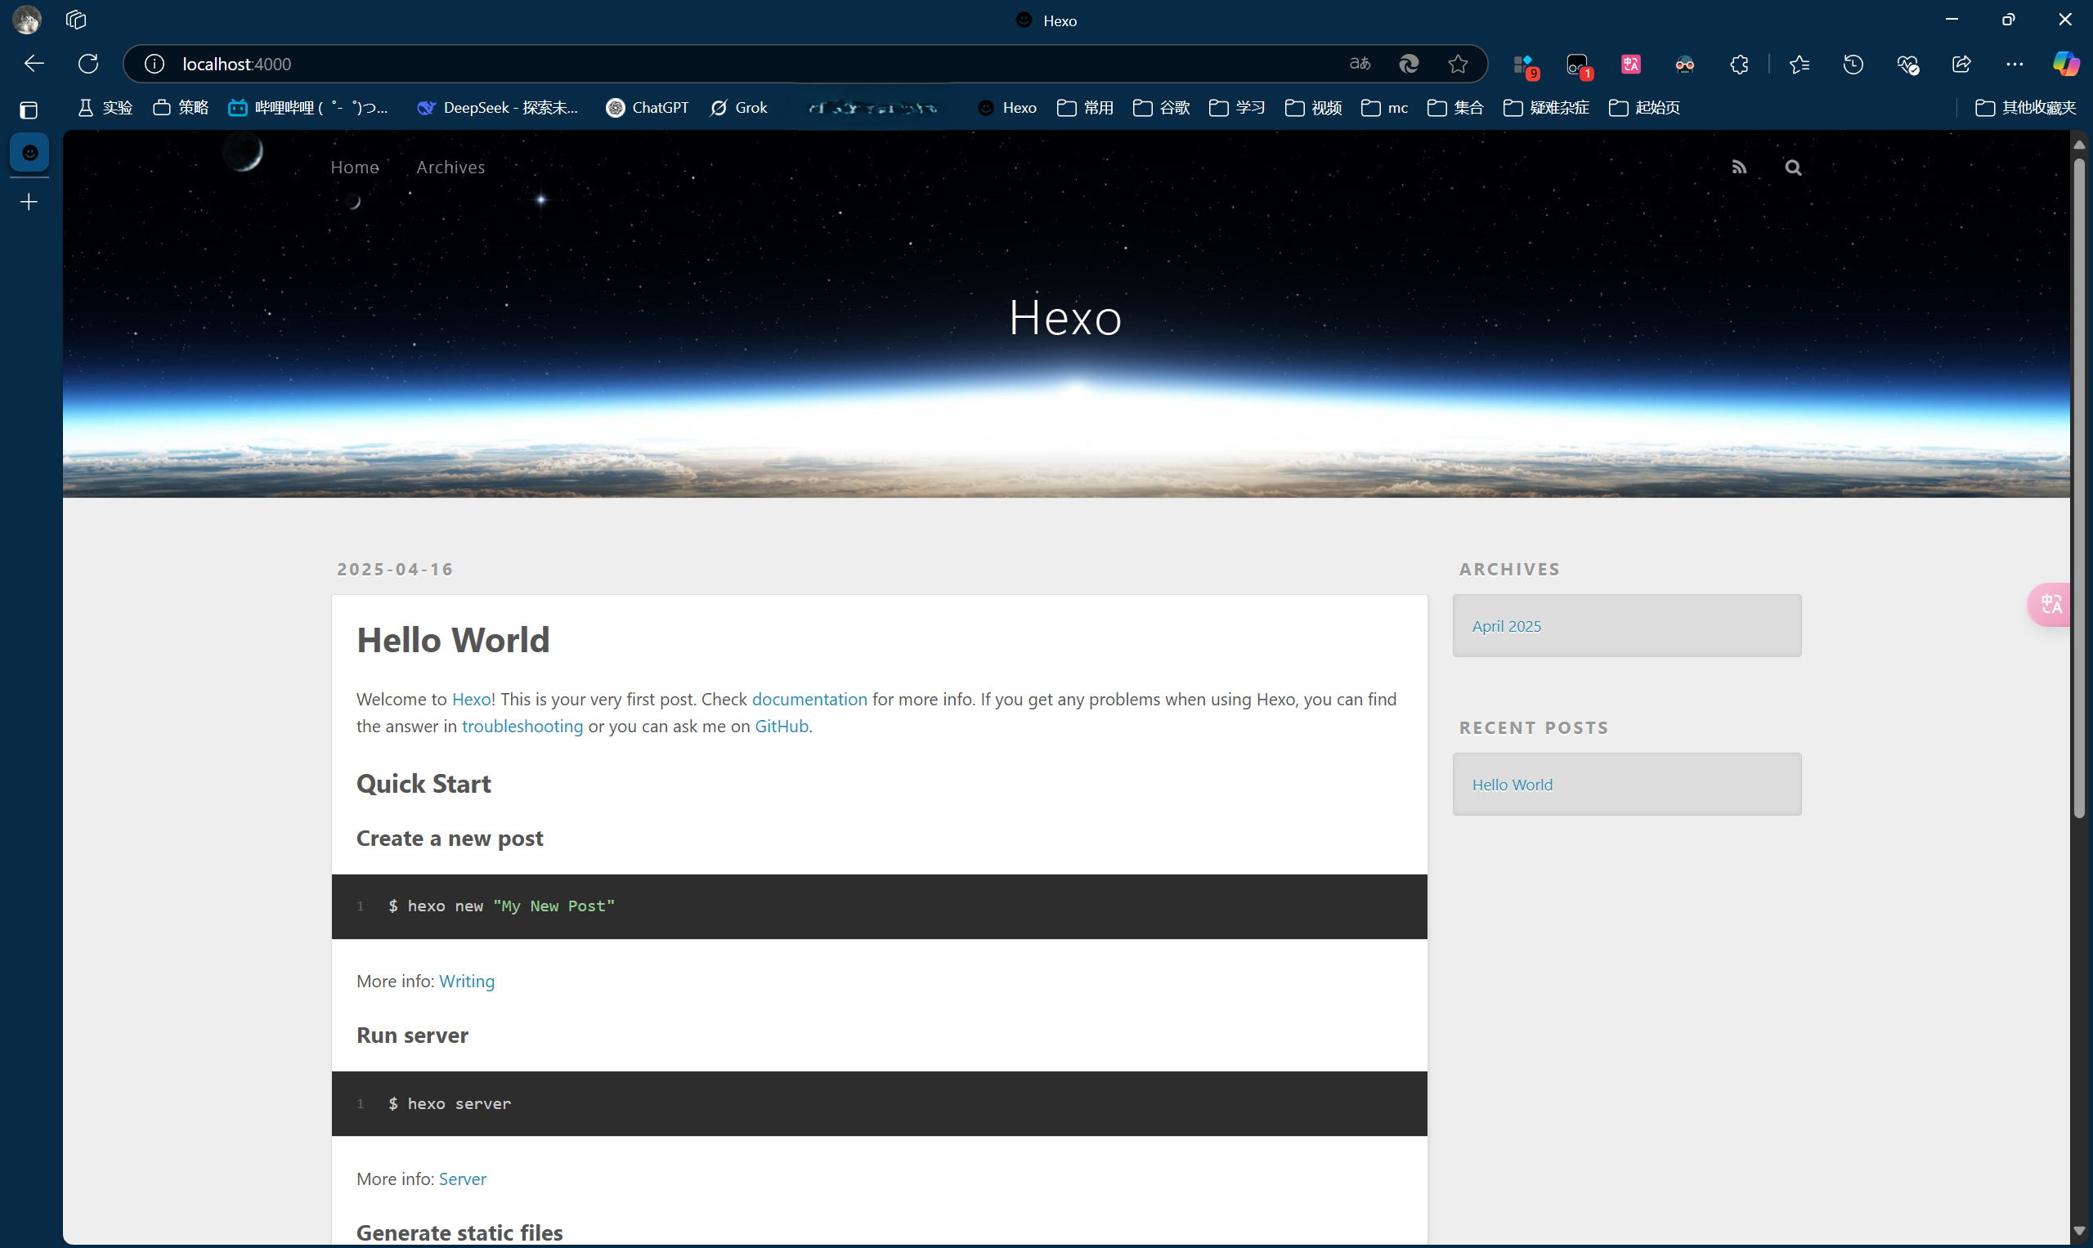
Task: Click the documentation link in post
Action: 809,699
